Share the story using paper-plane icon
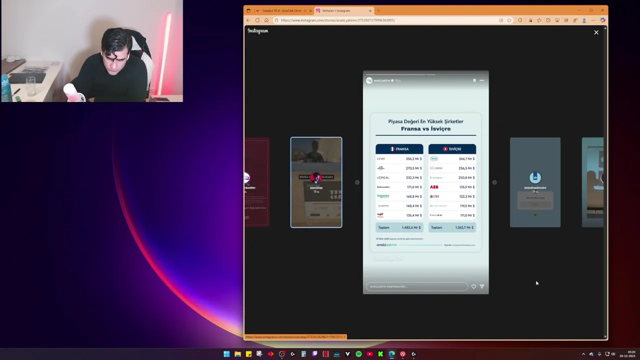Viewport: 640px width, 360px height. pyautogui.click(x=482, y=286)
